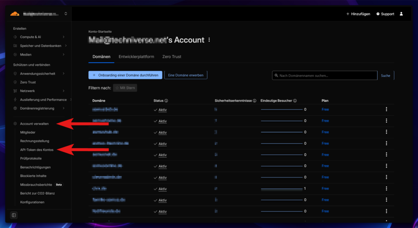The image size is (418, 228).
Task: Switch to the Entwicklerplattform tab
Action: tap(136, 57)
